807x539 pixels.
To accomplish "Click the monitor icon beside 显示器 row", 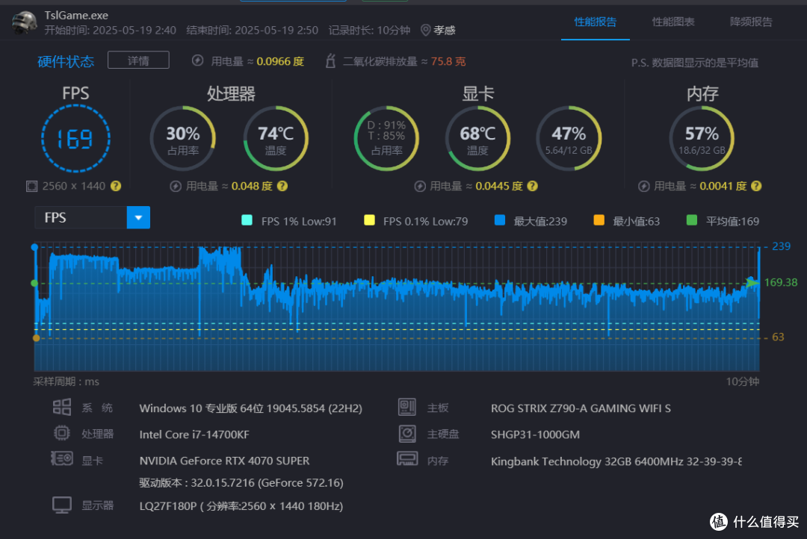I will tap(62, 505).
